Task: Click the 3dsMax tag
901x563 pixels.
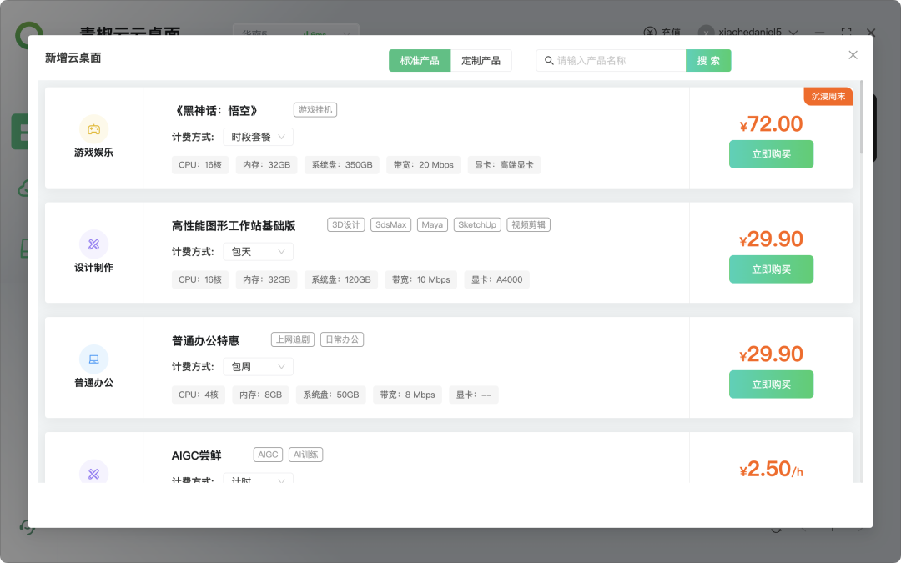Action: pyautogui.click(x=390, y=224)
